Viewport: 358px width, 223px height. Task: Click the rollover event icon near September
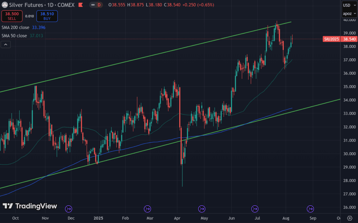coord(310,209)
